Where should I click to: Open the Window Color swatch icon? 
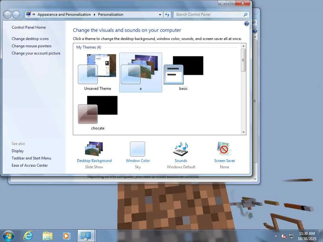coord(138,149)
